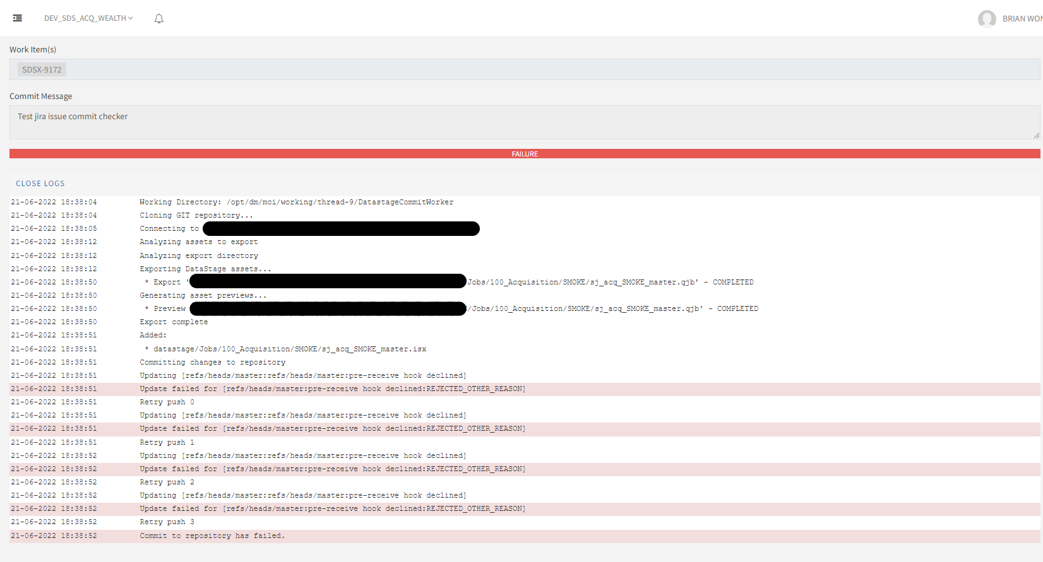Screen dimensions: 1043x562
Task: Click the 'Retry push 3' log entry
Action: tap(167, 522)
